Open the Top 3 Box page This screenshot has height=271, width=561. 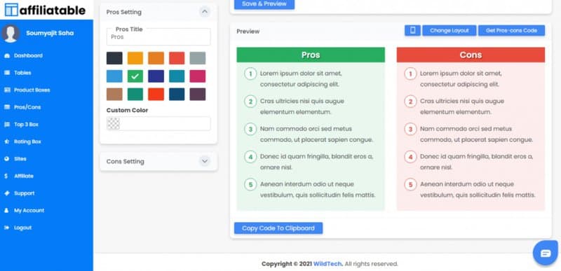click(x=26, y=125)
